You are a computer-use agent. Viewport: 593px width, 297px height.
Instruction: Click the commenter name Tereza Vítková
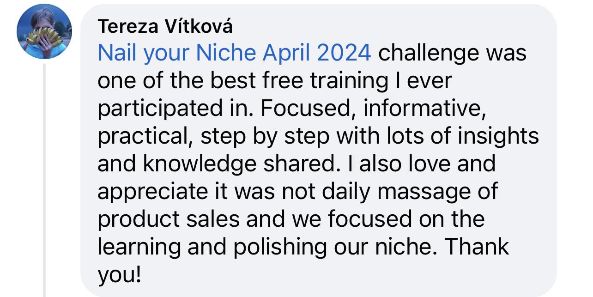pyautogui.click(x=165, y=28)
